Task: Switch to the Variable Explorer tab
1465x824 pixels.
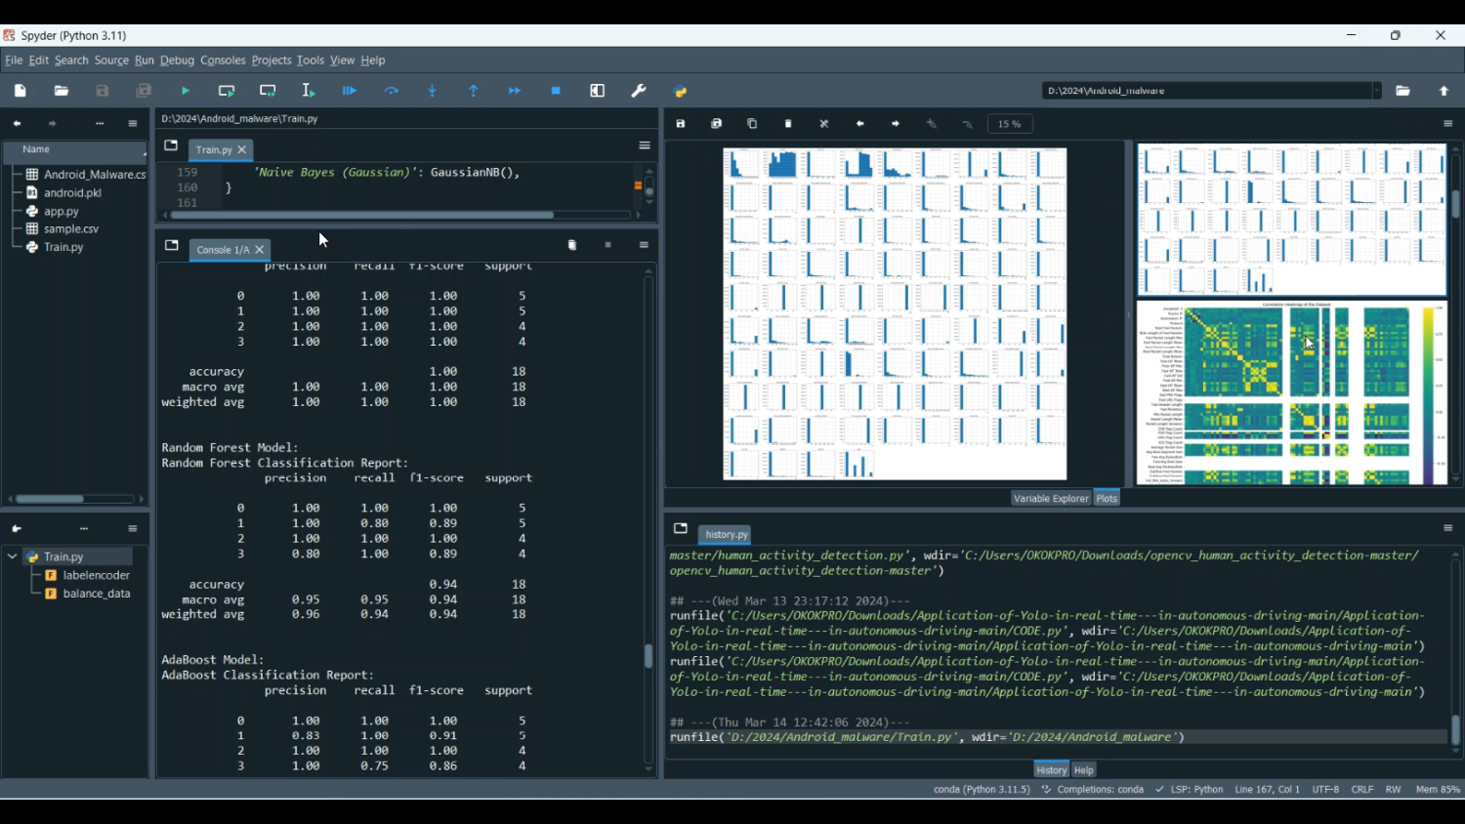Action: [1050, 498]
